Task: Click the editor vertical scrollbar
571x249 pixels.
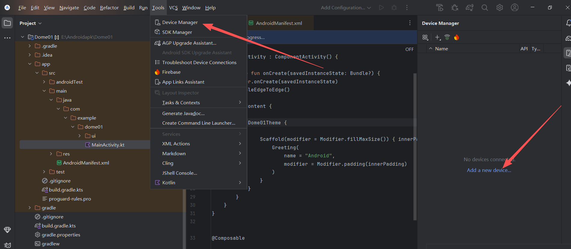Action: click(x=415, y=147)
